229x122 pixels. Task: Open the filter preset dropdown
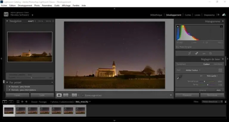point(212,102)
